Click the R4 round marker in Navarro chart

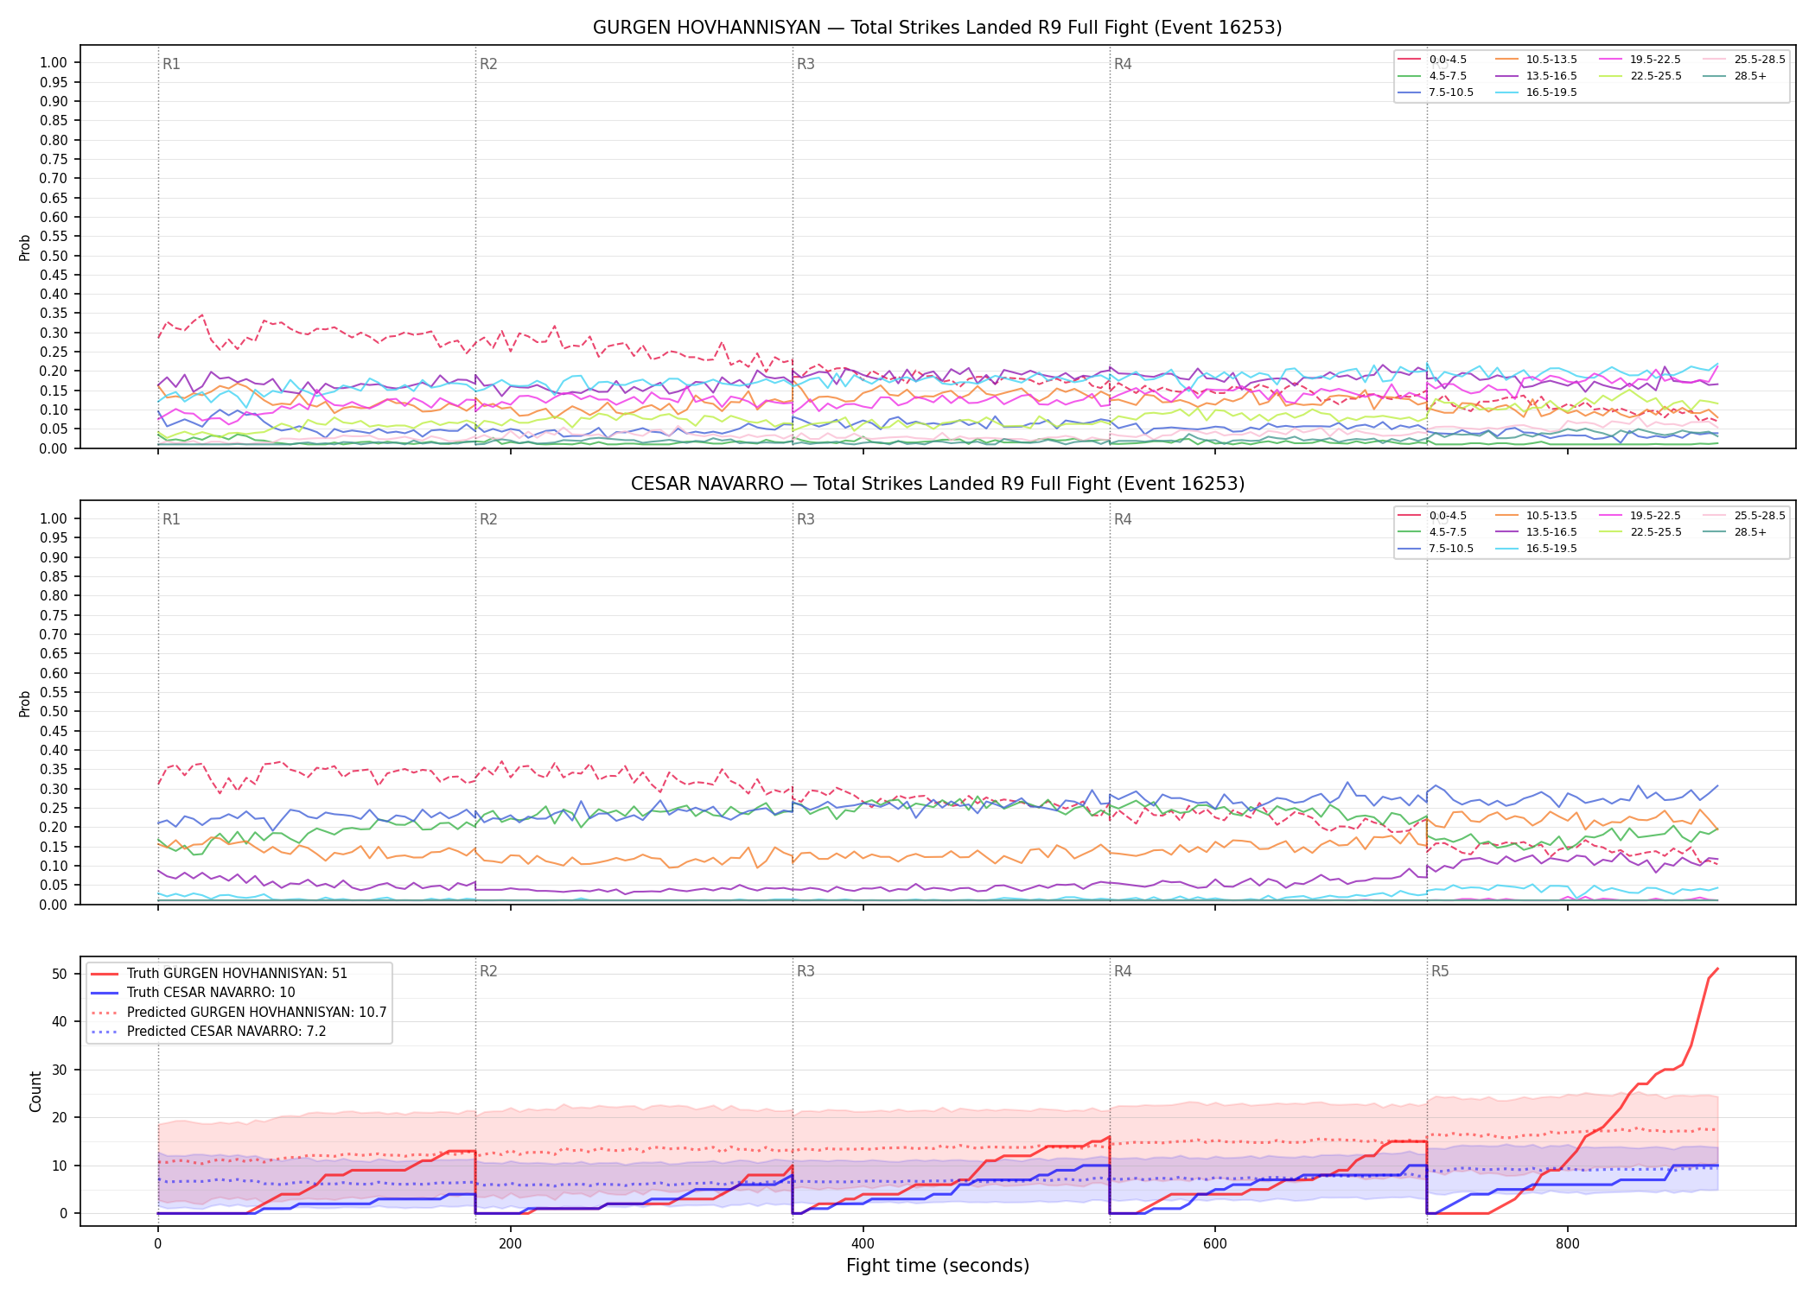(1123, 520)
